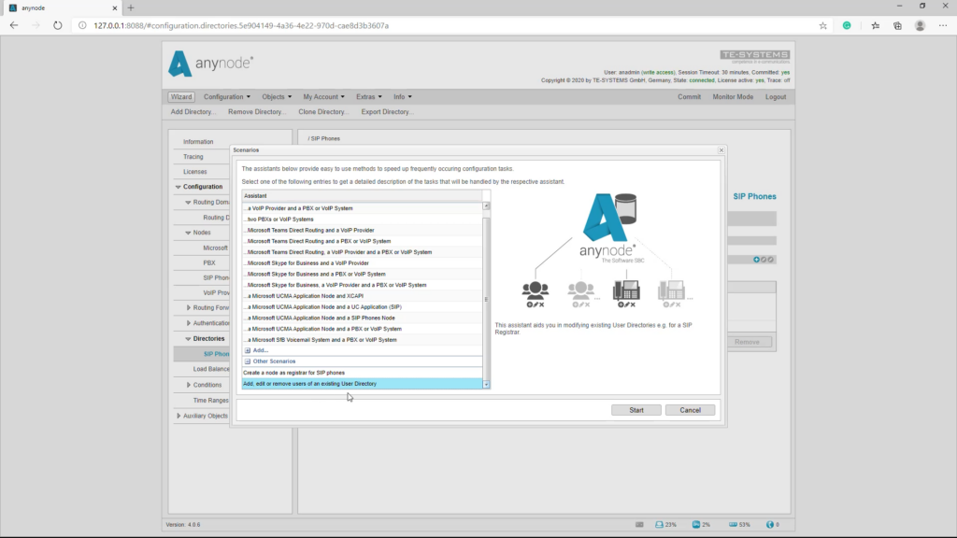Click the favorite star in address bar
This screenshot has height=538, width=957.
tap(822, 25)
